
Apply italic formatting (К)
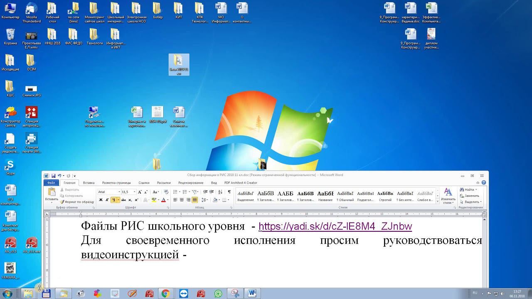coord(107,200)
